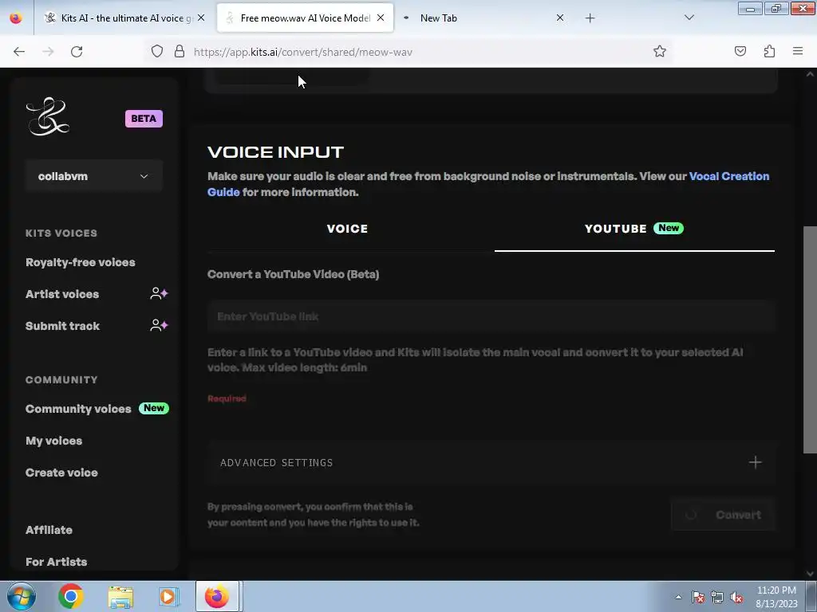817x612 pixels.
Task: Open the Affiliate page
Action: (49, 530)
